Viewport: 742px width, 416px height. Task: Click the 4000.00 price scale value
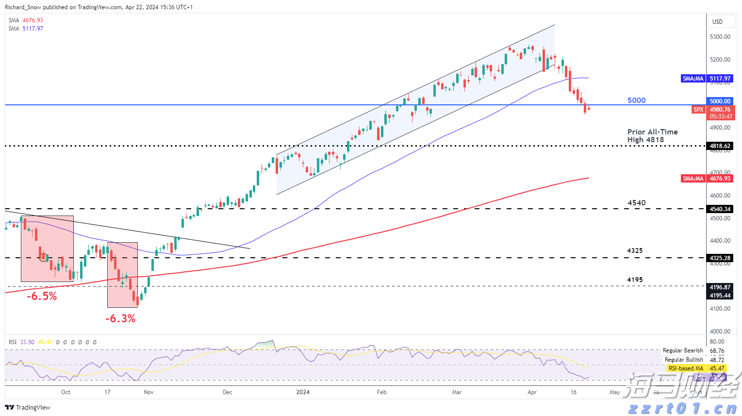720,332
